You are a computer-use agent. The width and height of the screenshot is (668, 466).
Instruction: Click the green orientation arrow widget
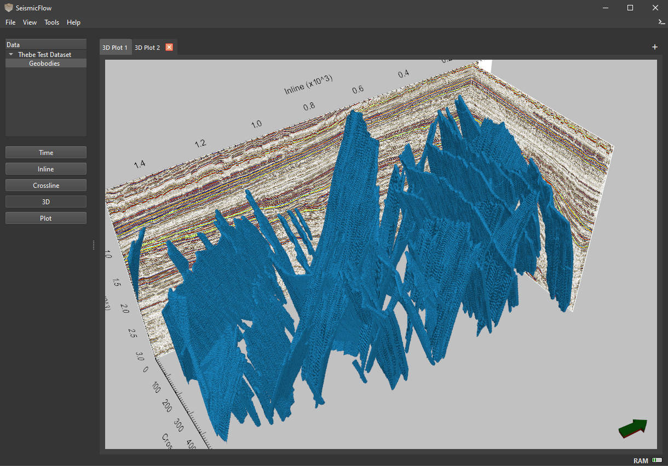(x=633, y=428)
